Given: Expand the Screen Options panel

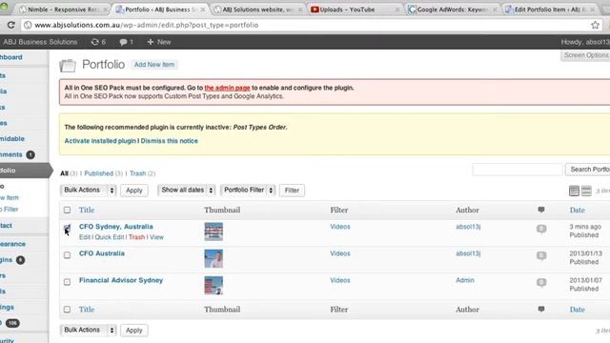Looking at the screenshot, I should [x=585, y=55].
